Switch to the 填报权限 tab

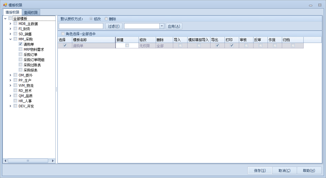pos(12,12)
